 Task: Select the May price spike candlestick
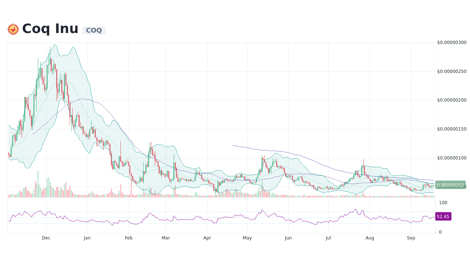pyautogui.click(x=263, y=165)
